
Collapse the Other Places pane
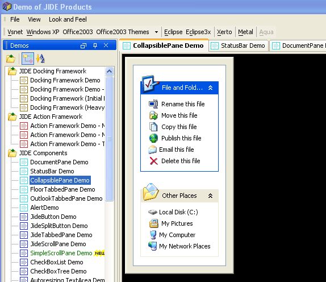coord(210,196)
